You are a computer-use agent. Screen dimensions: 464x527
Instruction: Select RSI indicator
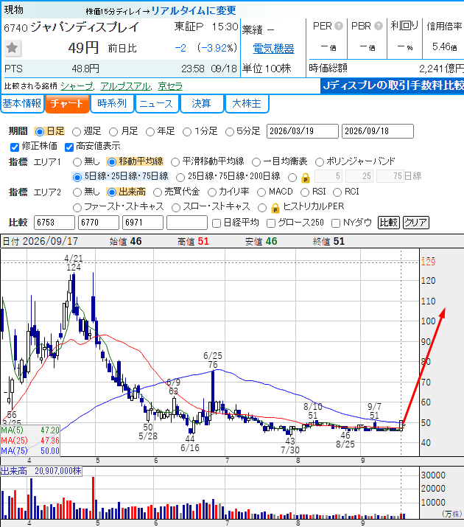click(x=305, y=192)
